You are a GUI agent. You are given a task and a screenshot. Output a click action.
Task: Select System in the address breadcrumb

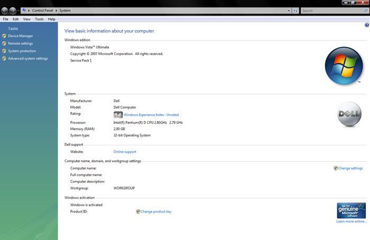click(x=65, y=11)
